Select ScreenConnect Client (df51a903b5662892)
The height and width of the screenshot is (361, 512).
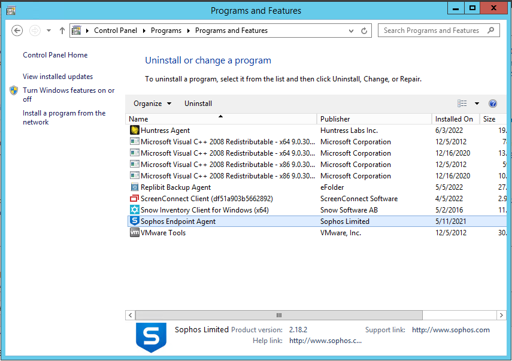317,198
